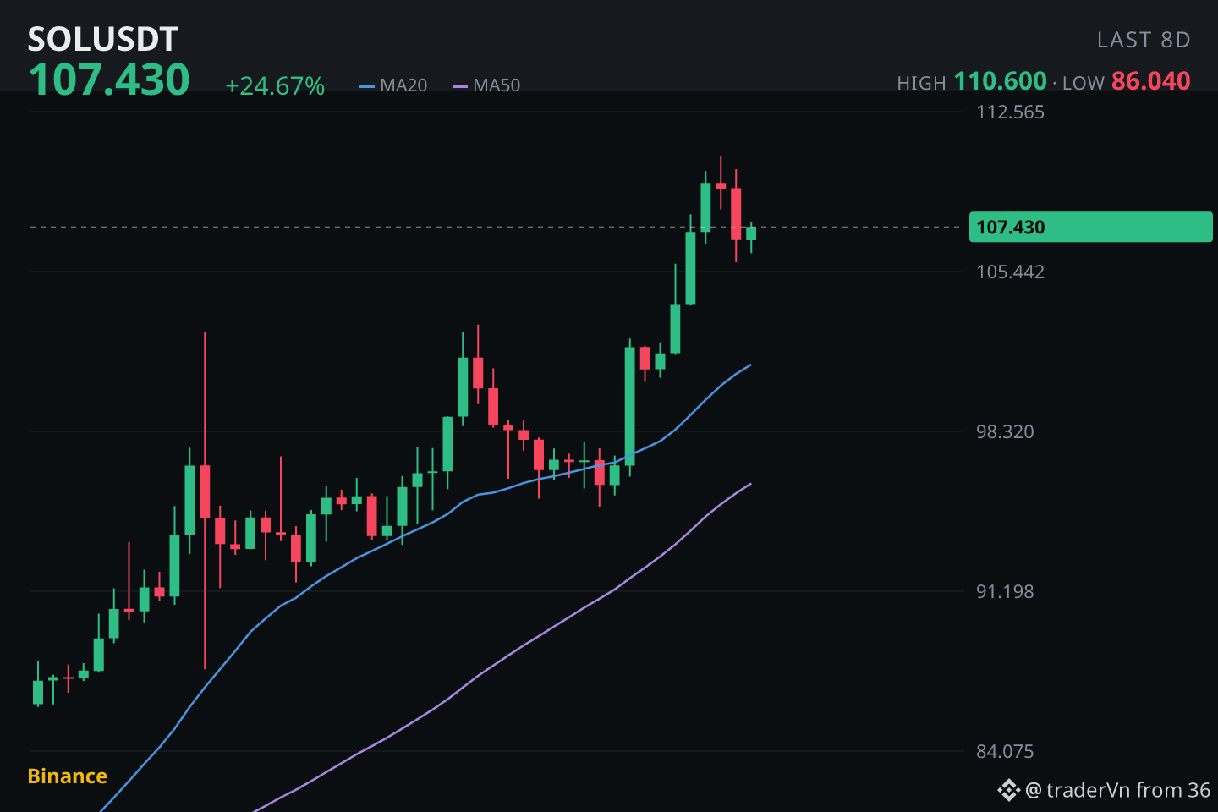This screenshot has width=1218, height=812.
Task: Click the 91.198 axis label
Action: [x=1005, y=592]
